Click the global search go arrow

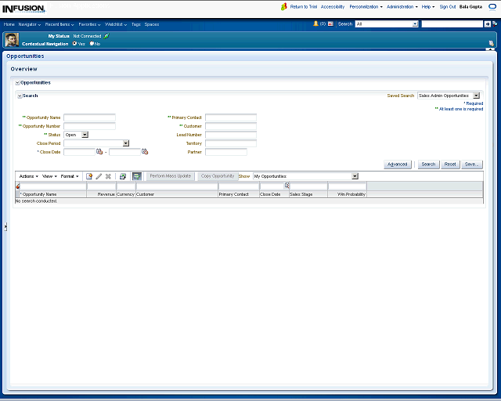(487, 24)
